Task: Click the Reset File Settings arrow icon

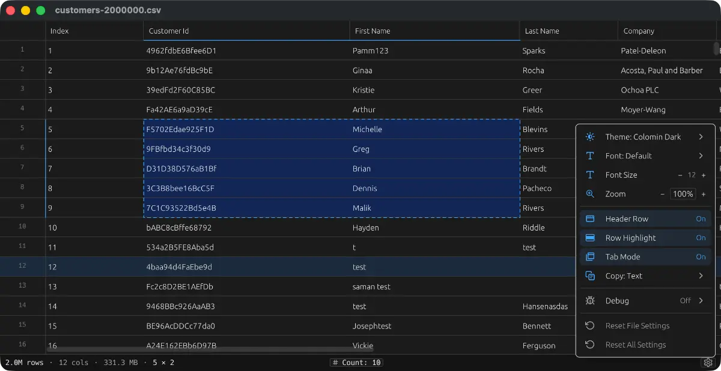Action: pyautogui.click(x=590, y=325)
